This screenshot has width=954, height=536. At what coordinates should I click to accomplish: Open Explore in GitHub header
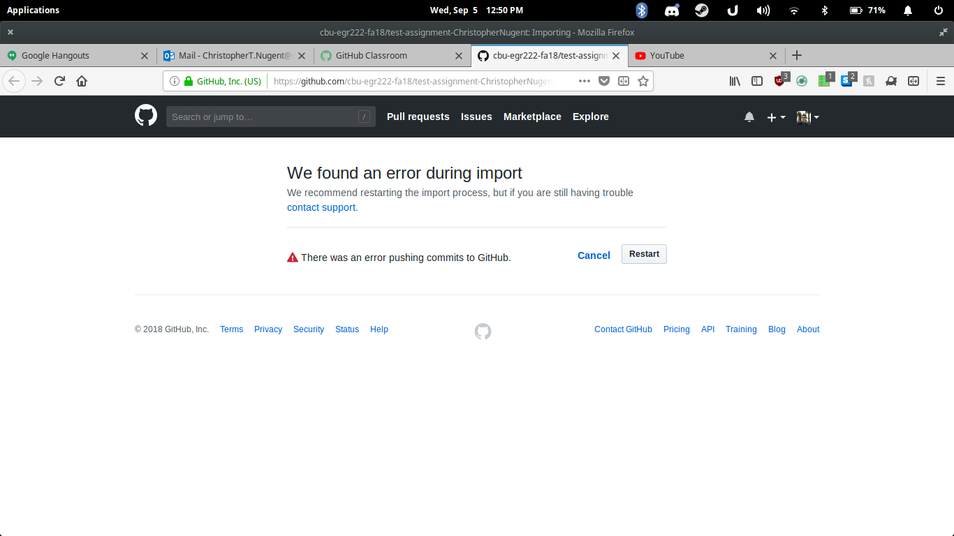point(591,117)
